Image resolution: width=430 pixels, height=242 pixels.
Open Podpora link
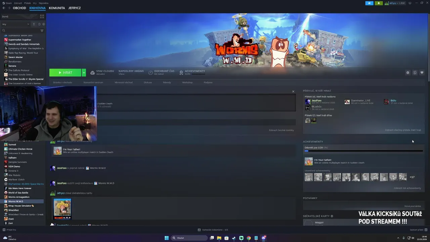(x=208, y=82)
